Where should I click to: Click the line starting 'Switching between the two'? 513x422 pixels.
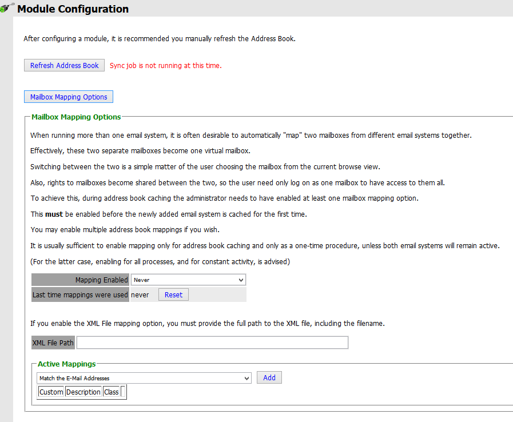pyautogui.click(x=205, y=167)
